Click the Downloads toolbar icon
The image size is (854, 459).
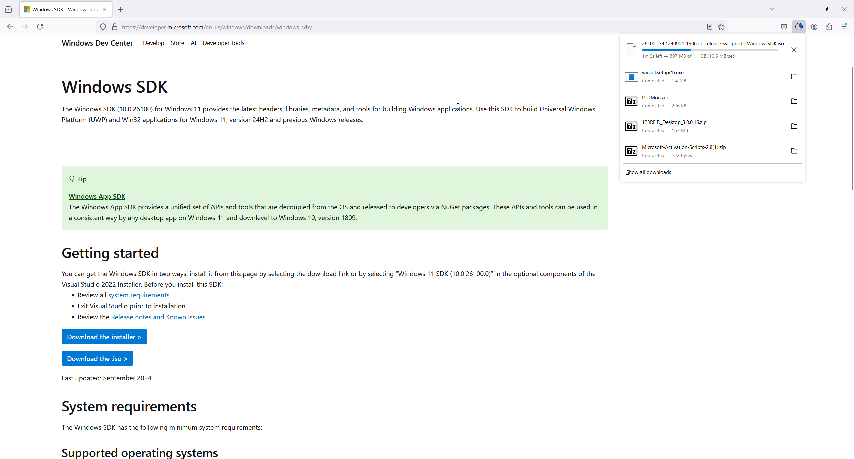799,27
